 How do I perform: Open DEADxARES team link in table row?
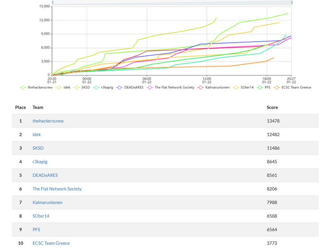pos(45,175)
